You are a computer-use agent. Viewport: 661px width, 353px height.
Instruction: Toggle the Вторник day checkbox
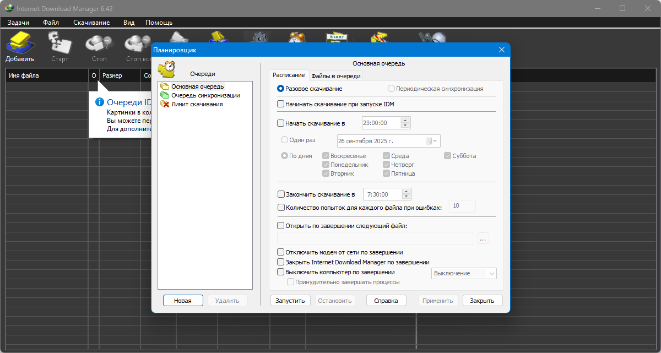326,173
